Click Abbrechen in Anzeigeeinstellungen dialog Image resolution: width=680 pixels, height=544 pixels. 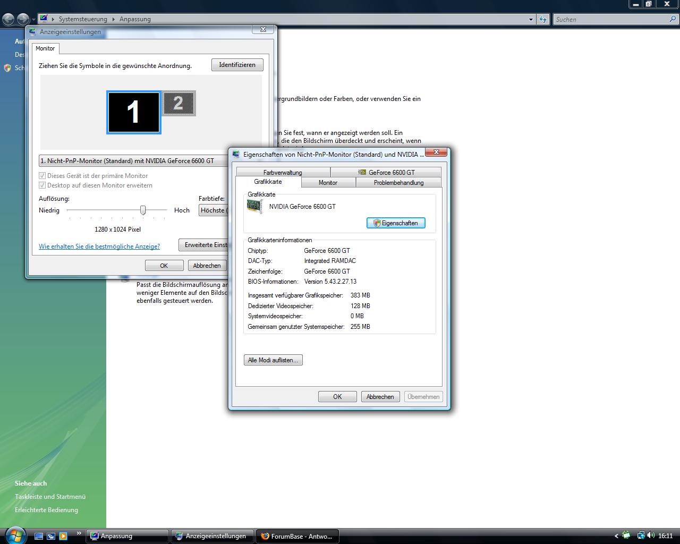pos(207,266)
